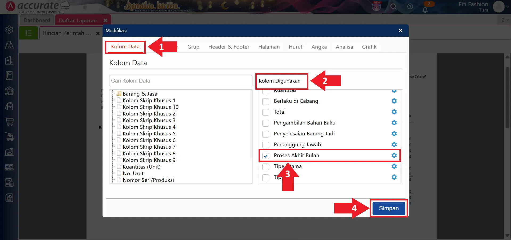Uncheck the Proses Akhir Bulan checkbox
This screenshot has height=240, width=511.
tap(265, 156)
